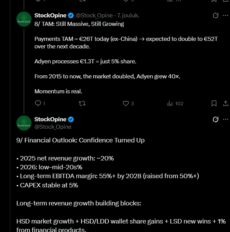
Task: Click Grok icon on the 8/ TAM tweet
Action: pyautogui.click(x=215, y=16)
